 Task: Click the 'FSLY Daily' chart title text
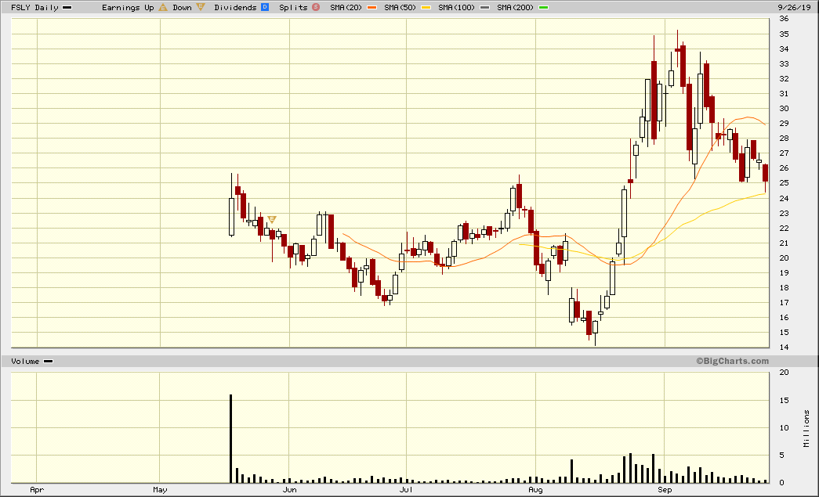click(34, 7)
